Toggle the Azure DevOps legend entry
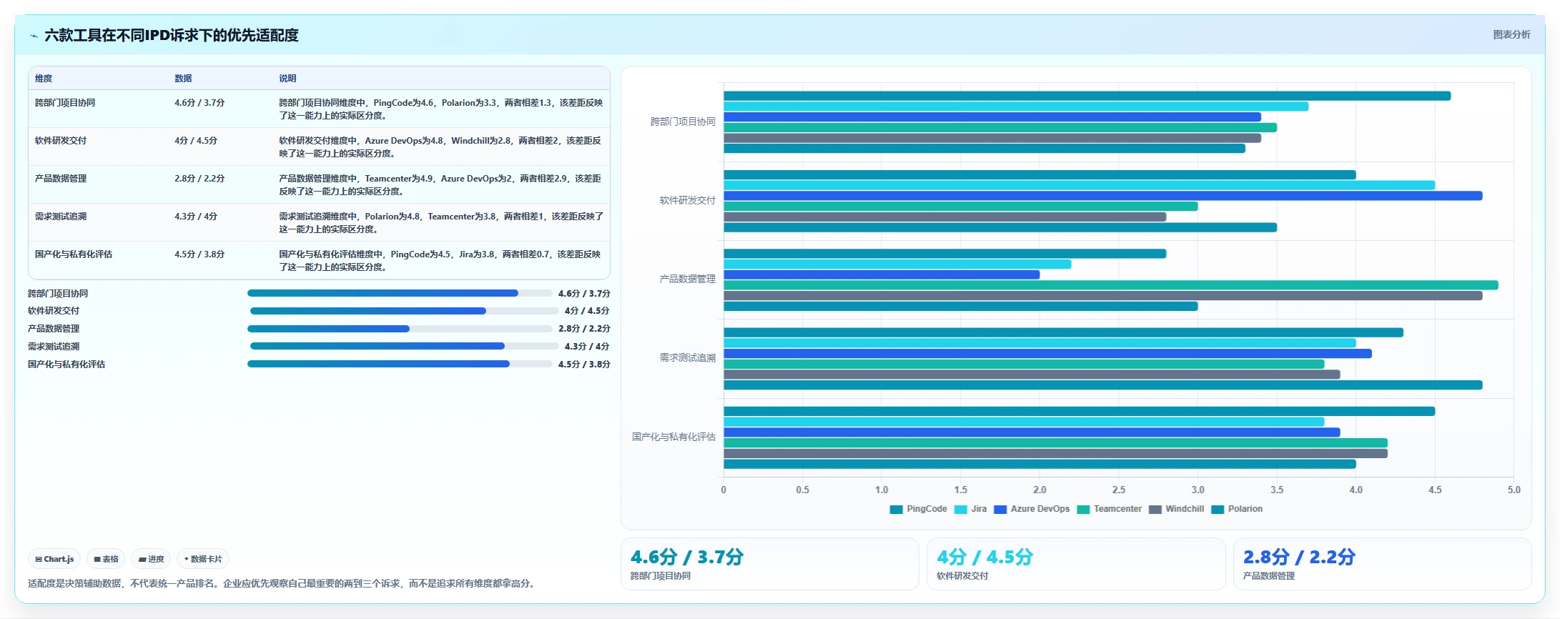Screen dimensions: 1560x619 [1032, 509]
